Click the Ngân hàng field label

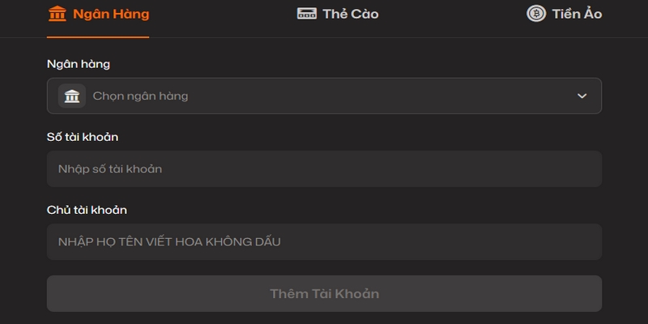pyautogui.click(x=79, y=63)
